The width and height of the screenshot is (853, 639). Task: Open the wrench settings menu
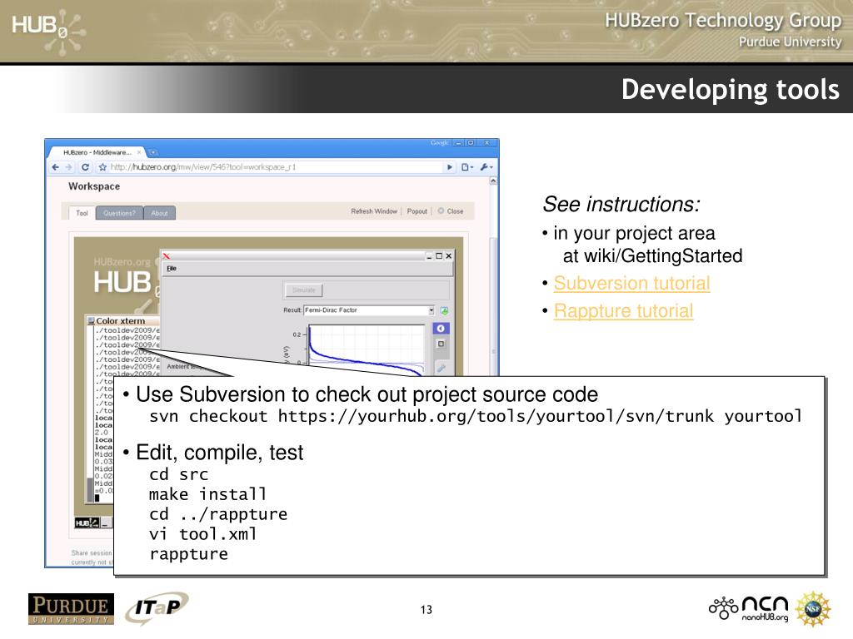[x=486, y=167]
